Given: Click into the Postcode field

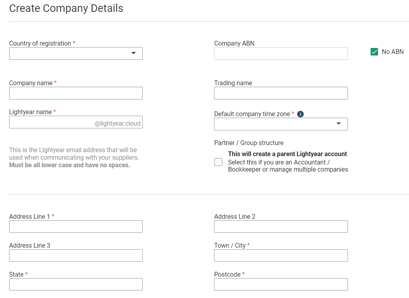Looking at the screenshot, I should click(281, 284).
